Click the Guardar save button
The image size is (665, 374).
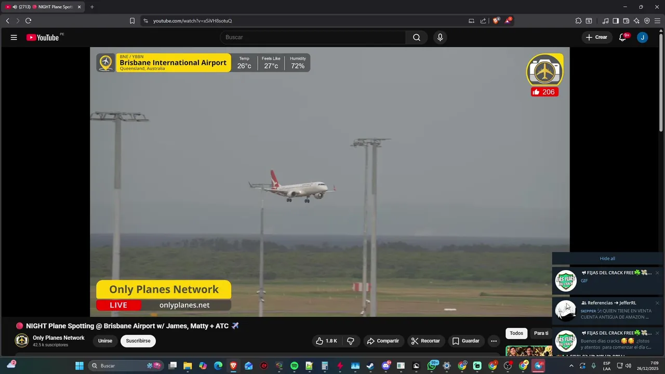[x=465, y=341]
